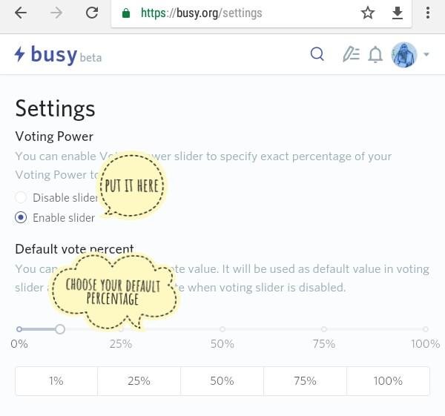This screenshot has width=445, height=416.
Task: Open notifications bell icon
Action: (375, 54)
